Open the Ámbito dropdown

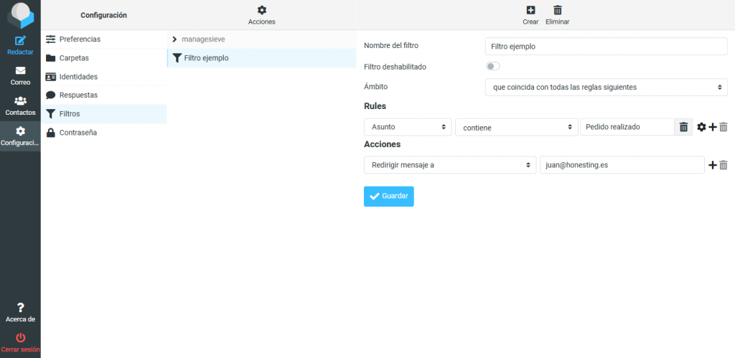tap(607, 87)
